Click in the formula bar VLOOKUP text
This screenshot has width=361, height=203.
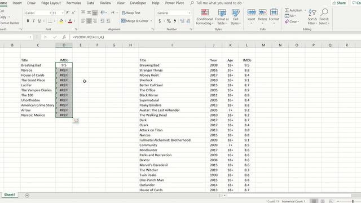click(x=88, y=37)
